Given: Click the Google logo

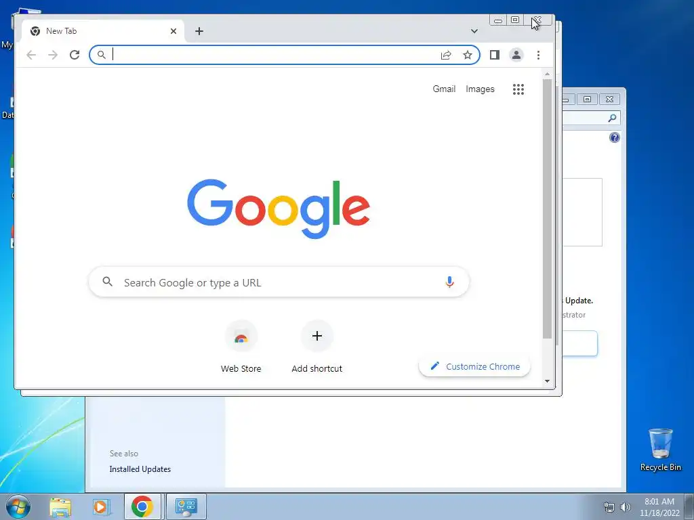Looking at the screenshot, I should pyautogui.click(x=279, y=209).
